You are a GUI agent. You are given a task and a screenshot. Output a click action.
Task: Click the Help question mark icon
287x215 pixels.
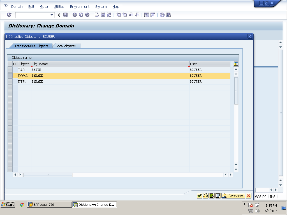click(x=162, y=15)
